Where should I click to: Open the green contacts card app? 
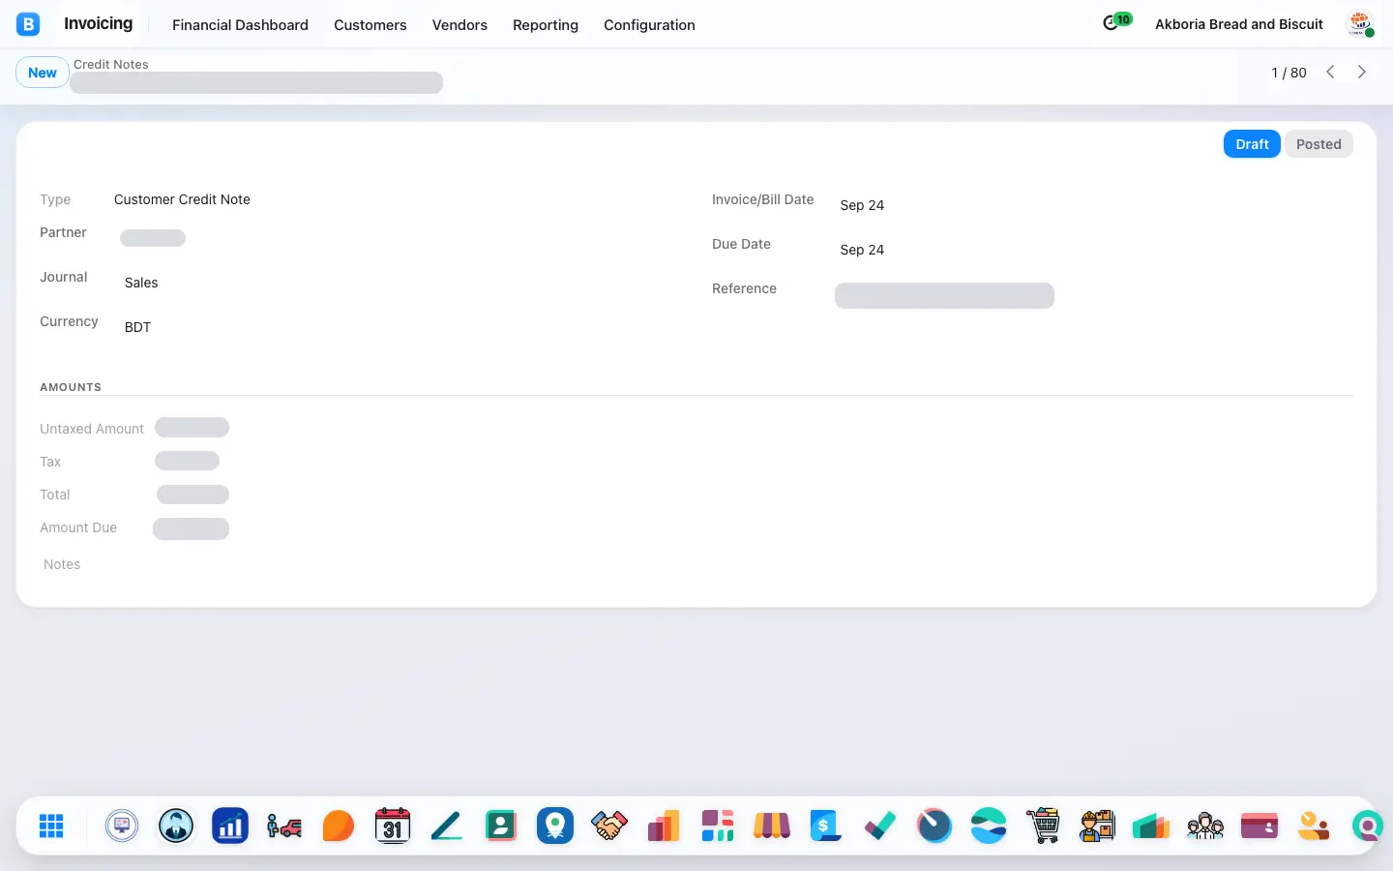(x=501, y=826)
